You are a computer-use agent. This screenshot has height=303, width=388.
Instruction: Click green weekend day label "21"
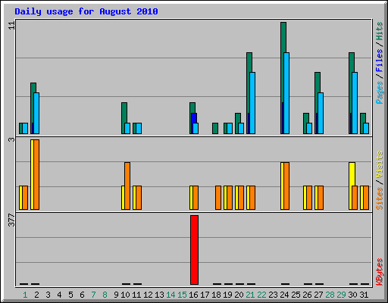[250, 295]
